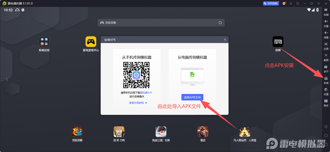This screenshot has width=330, height=152.
Task: Click the 手机控制 button
Action: 271,3
